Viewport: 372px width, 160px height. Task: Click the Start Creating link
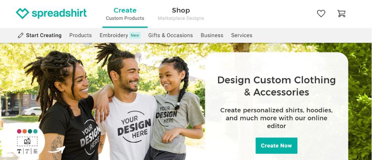44,35
